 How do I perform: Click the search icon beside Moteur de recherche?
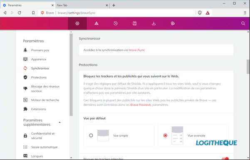(x=25, y=100)
